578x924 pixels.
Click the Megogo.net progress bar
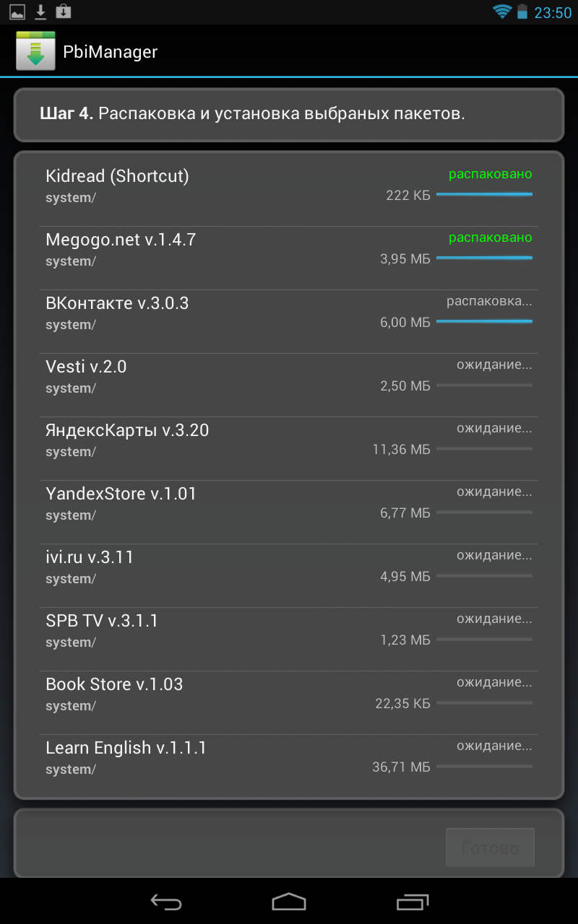click(485, 258)
